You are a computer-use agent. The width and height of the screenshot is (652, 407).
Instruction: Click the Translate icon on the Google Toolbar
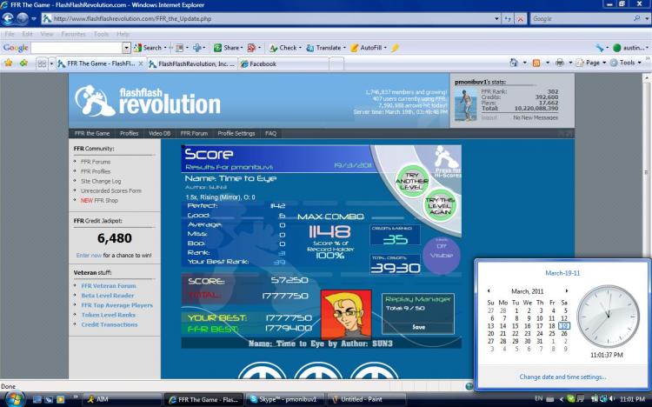point(310,48)
